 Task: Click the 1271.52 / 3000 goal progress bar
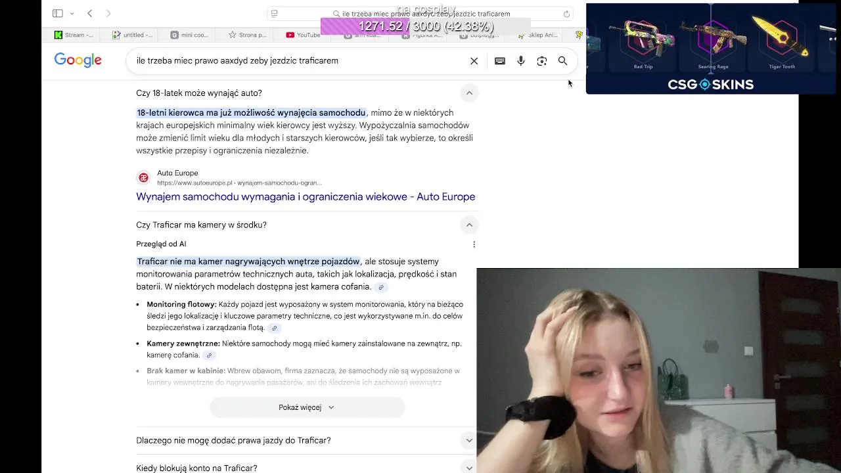pos(426,26)
